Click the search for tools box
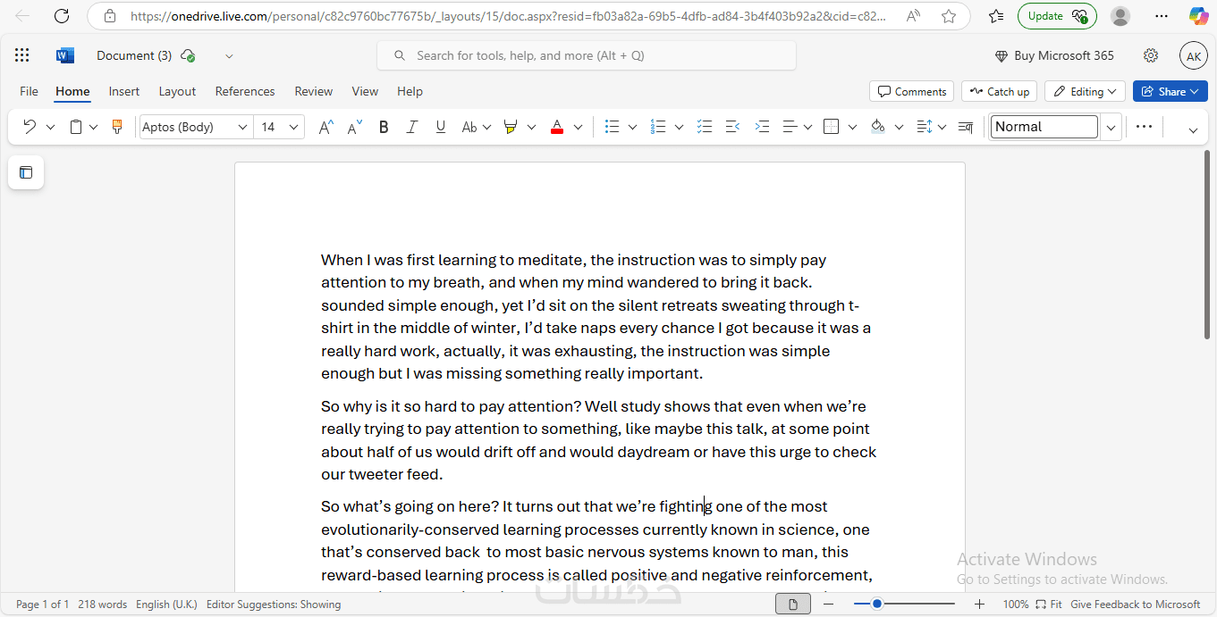 click(587, 55)
